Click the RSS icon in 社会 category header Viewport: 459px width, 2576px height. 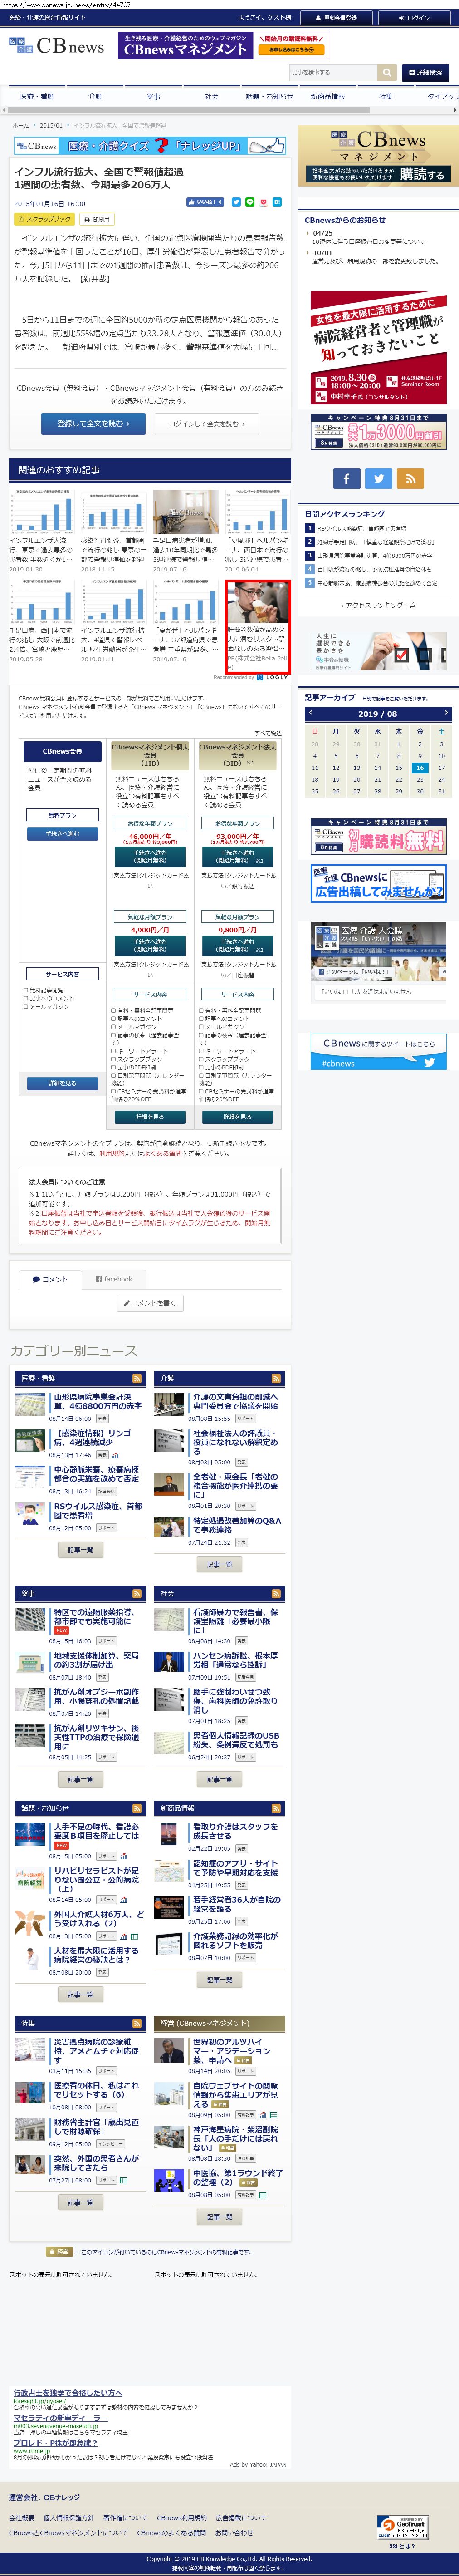[x=277, y=1594]
